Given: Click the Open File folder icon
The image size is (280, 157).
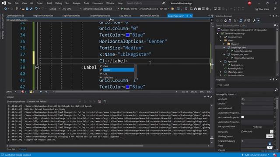Looking at the screenshot, I should tap(23, 9).
